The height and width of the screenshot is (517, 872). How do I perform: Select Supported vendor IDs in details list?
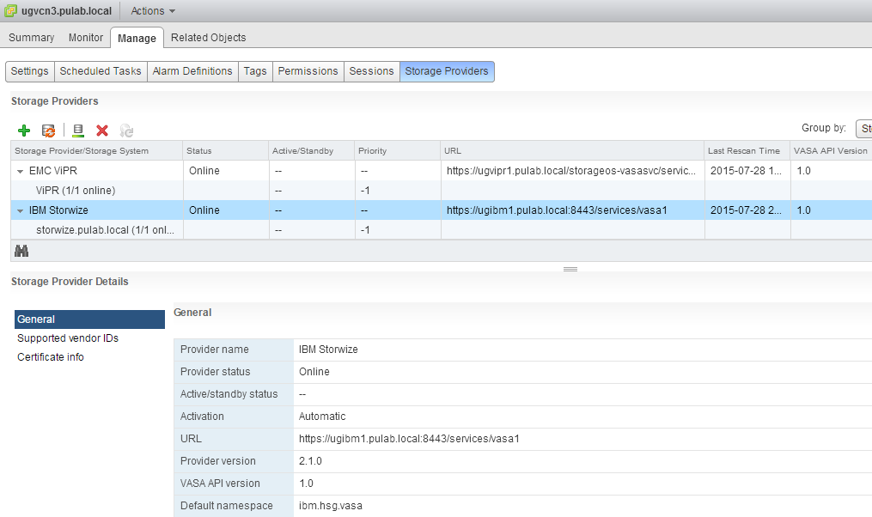[x=68, y=338]
